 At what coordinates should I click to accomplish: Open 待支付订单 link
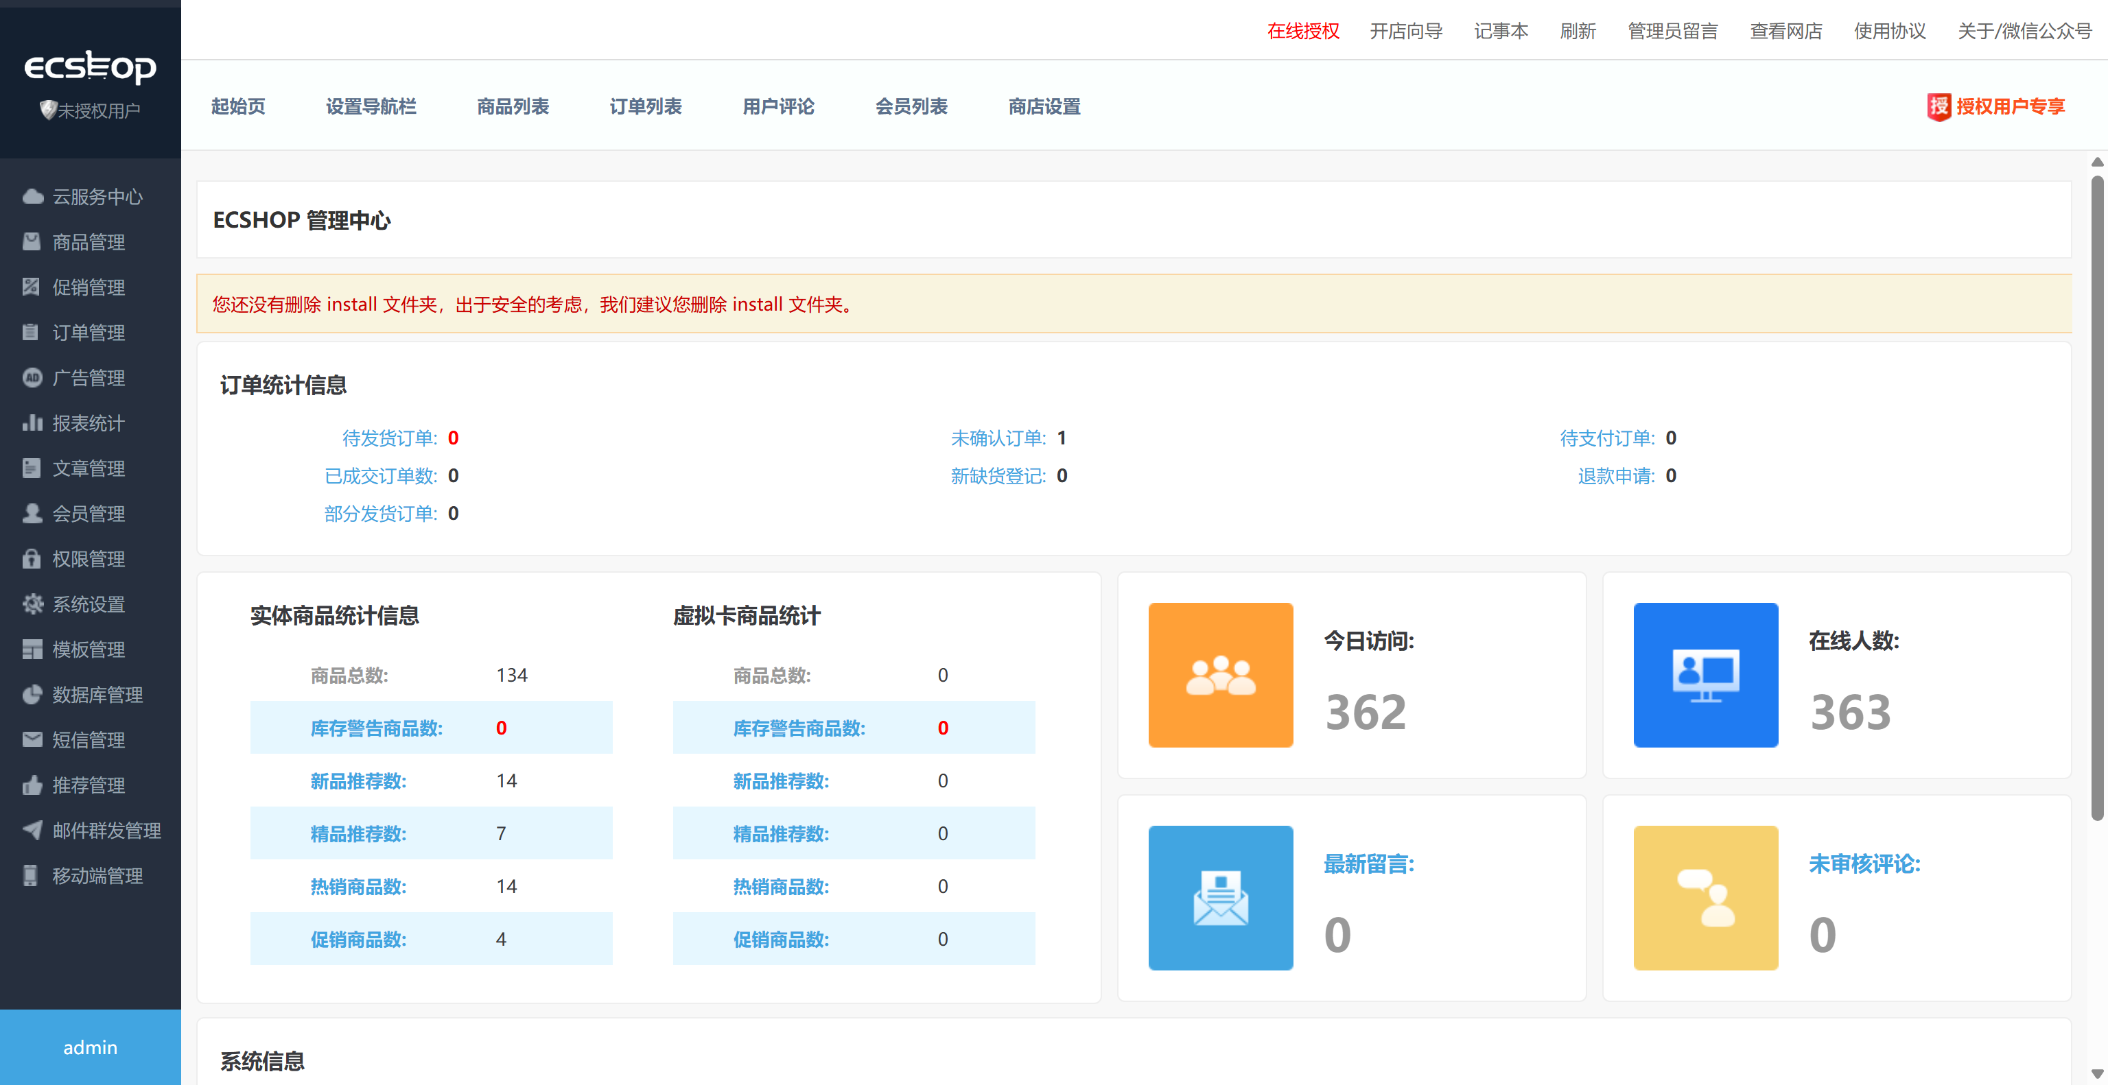[1607, 438]
